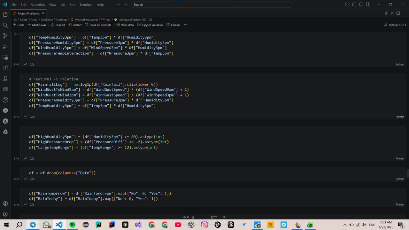Open the notebook toolbar more actions ellipsis

coord(185,25)
